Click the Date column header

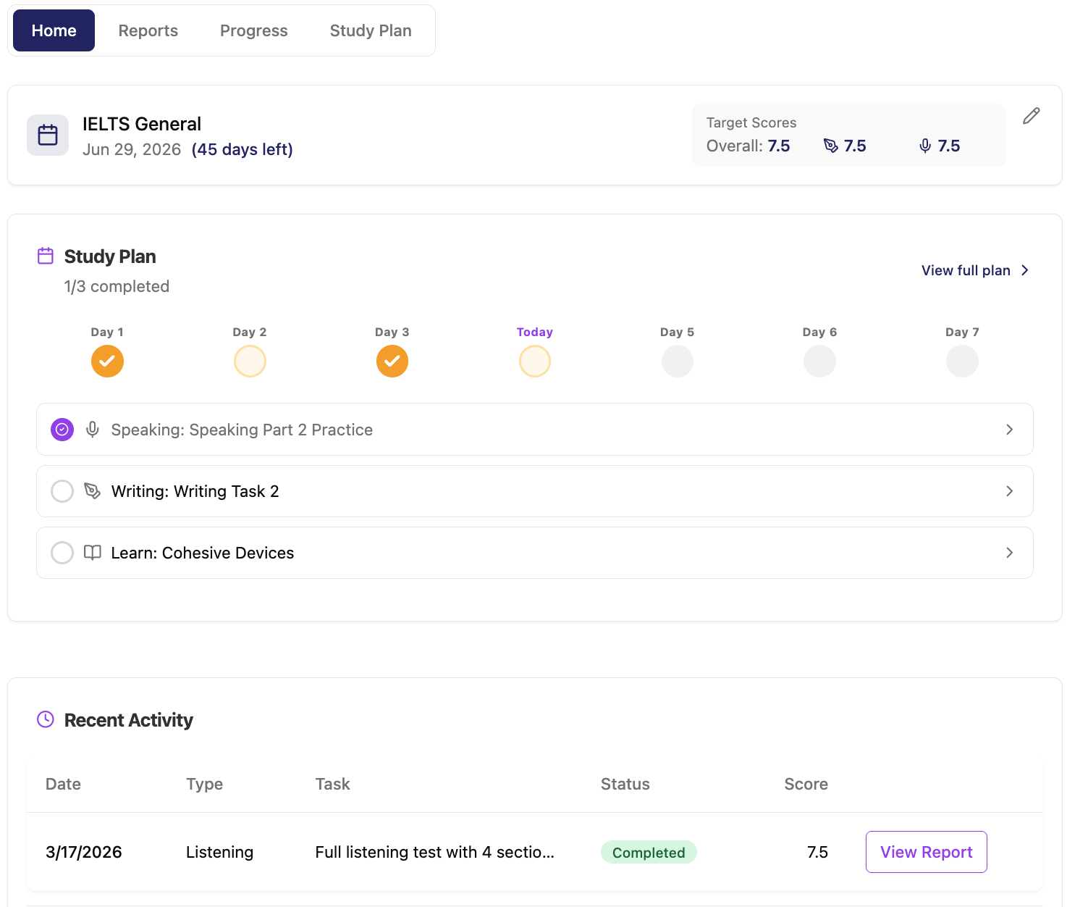[x=63, y=784]
